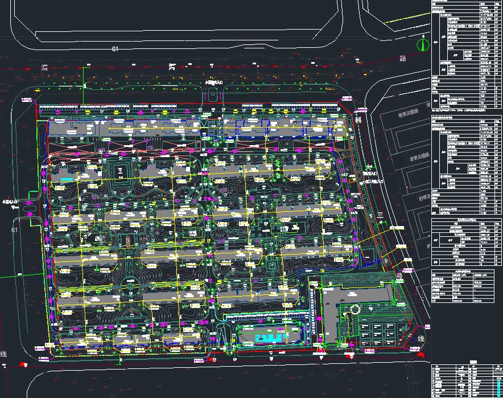Click the yellow circle in the school courtyard

(x=355, y=310)
